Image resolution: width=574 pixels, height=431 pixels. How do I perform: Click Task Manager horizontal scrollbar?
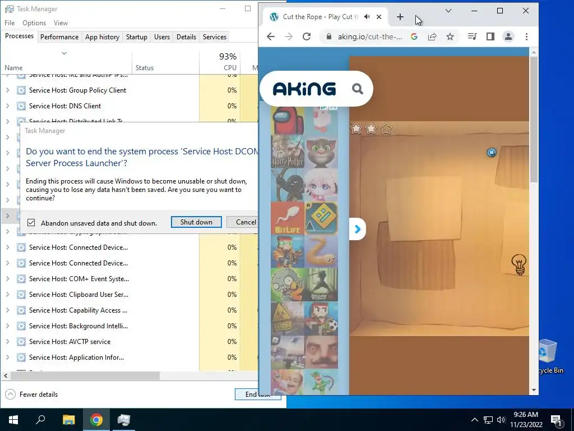[85, 375]
